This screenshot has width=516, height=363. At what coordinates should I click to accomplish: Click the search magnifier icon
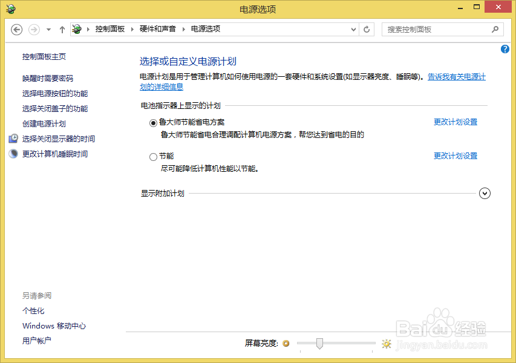pyautogui.click(x=495, y=29)
